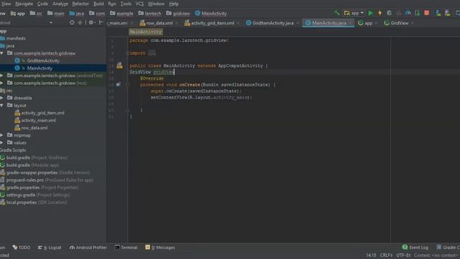Click the Debug app bug icon
Image resolution: width=460 pixels, height=259 pixels.
(390, 13)
